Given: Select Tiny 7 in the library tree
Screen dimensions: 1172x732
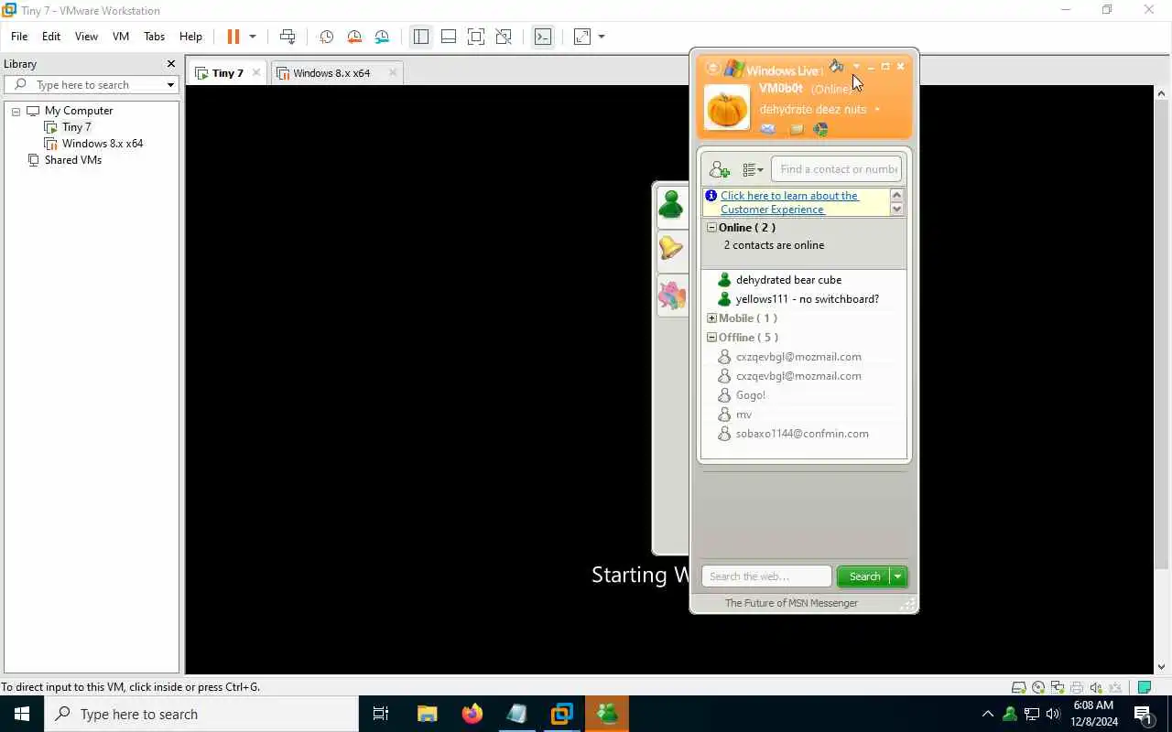Looking at the screenshot, I should point(77,127).
